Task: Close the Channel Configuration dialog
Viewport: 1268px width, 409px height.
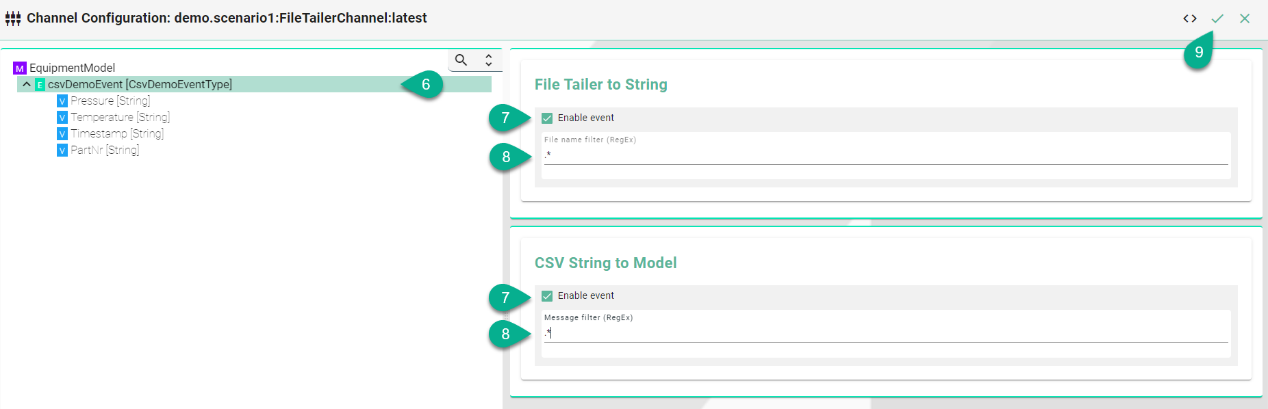Action: coord(1245,18)
